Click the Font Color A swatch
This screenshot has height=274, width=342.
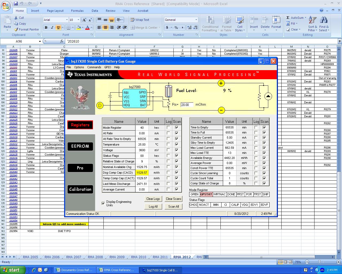coord(87,28)
